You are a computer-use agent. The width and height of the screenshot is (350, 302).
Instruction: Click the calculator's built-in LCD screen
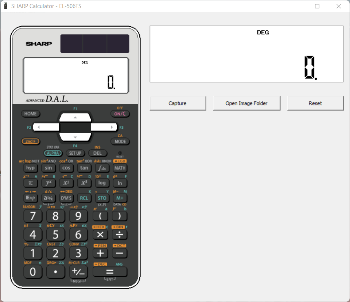tap(76, 75)
